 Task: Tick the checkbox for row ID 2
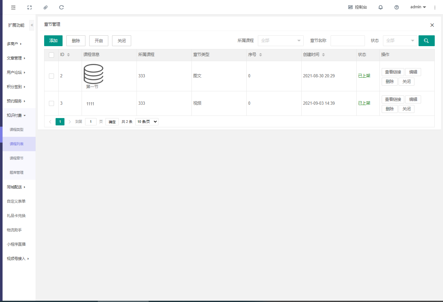(x=51, y=76)
